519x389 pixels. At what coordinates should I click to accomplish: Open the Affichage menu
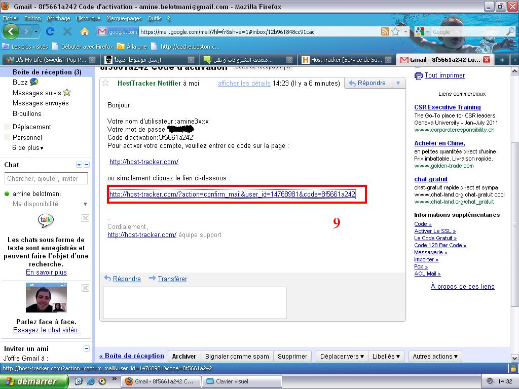[59, 19]
